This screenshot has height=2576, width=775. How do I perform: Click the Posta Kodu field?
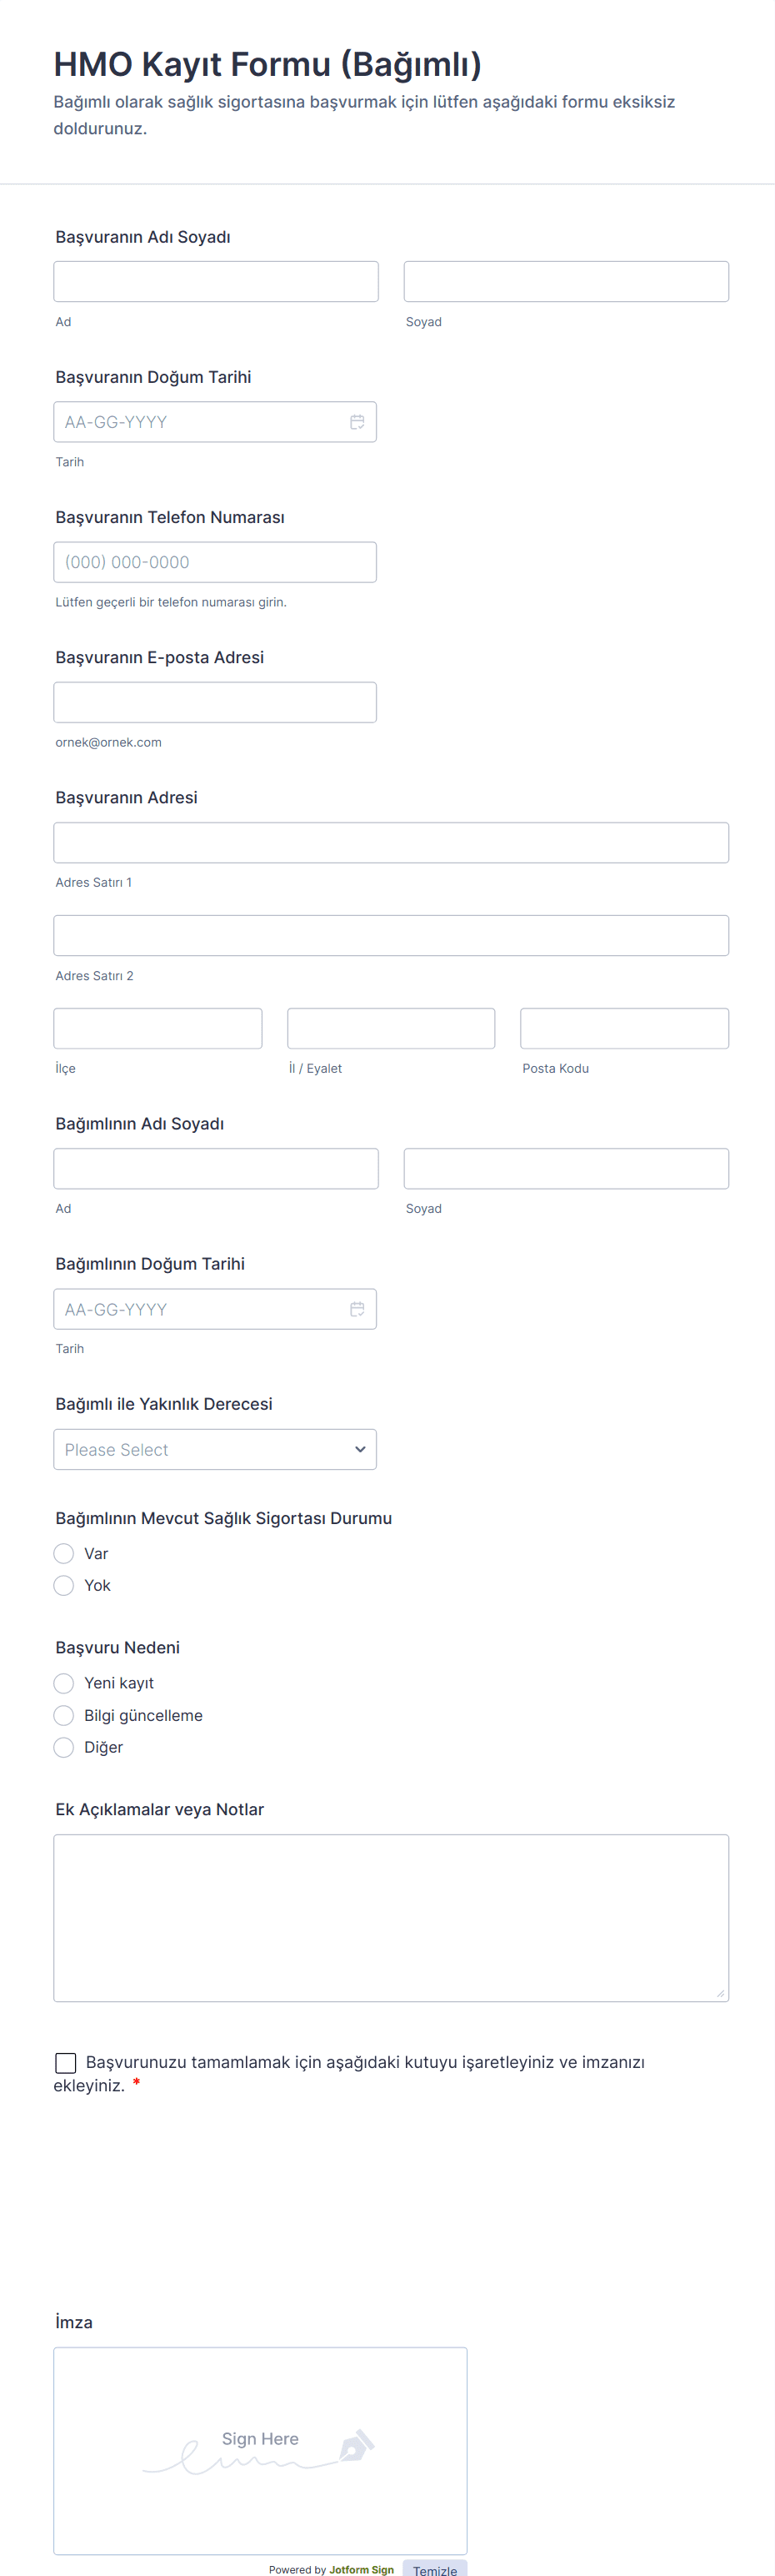click(x=624, y=1028)
